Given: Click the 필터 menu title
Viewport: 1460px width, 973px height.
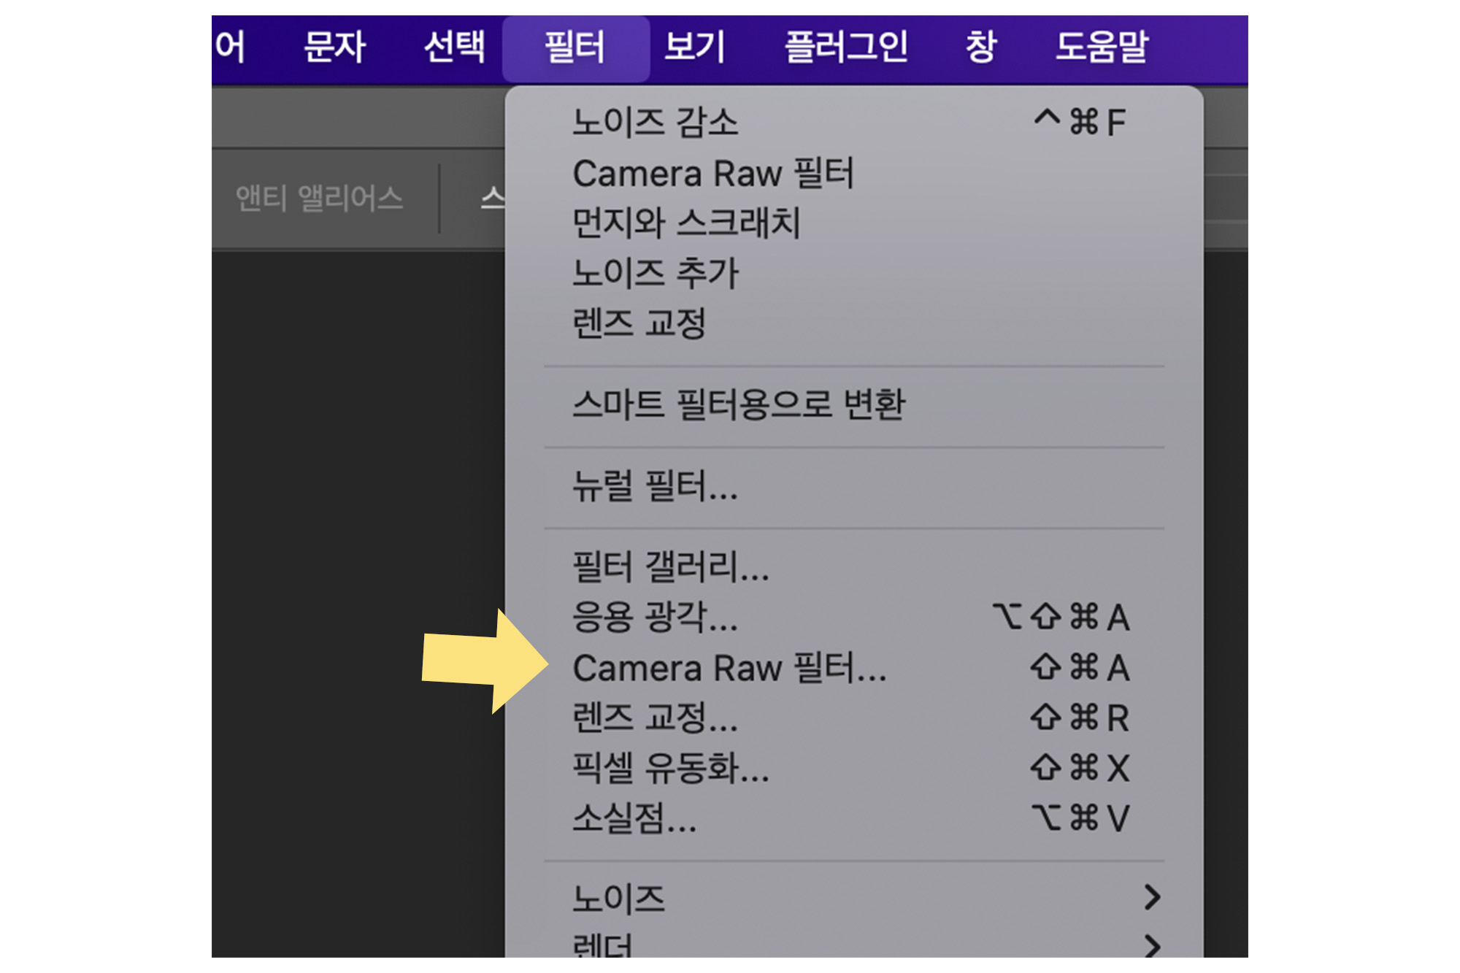Looking at the screenshot, I should (x=575, y=47).
